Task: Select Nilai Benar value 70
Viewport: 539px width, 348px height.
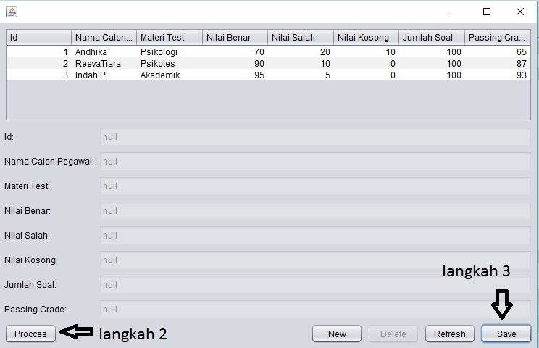Action: tap(235, 52)
